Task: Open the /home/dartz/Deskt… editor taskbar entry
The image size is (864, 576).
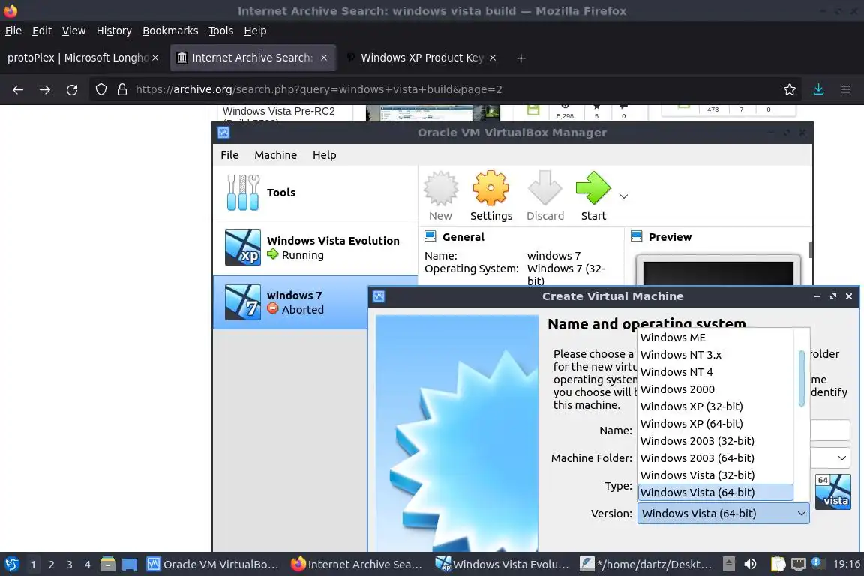Action: pos(646,565)
